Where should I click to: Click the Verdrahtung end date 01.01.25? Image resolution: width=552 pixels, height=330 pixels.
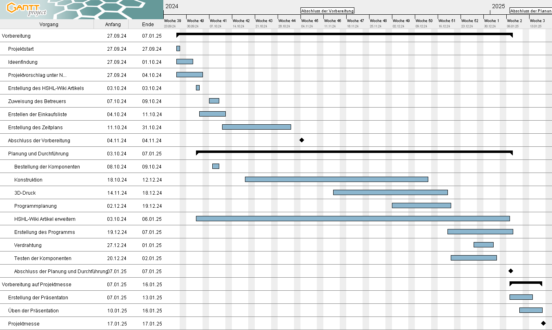click(152, 245)
